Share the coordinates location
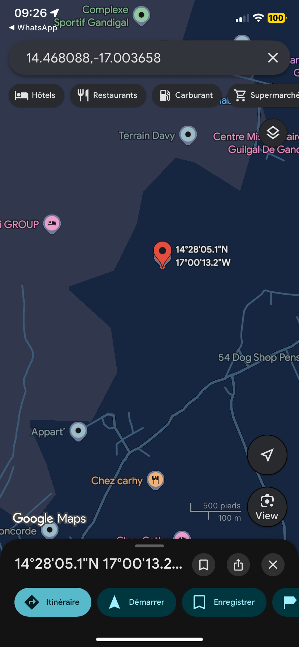The image size is (299, 647). pyautogui.click(x=238, y=565)
